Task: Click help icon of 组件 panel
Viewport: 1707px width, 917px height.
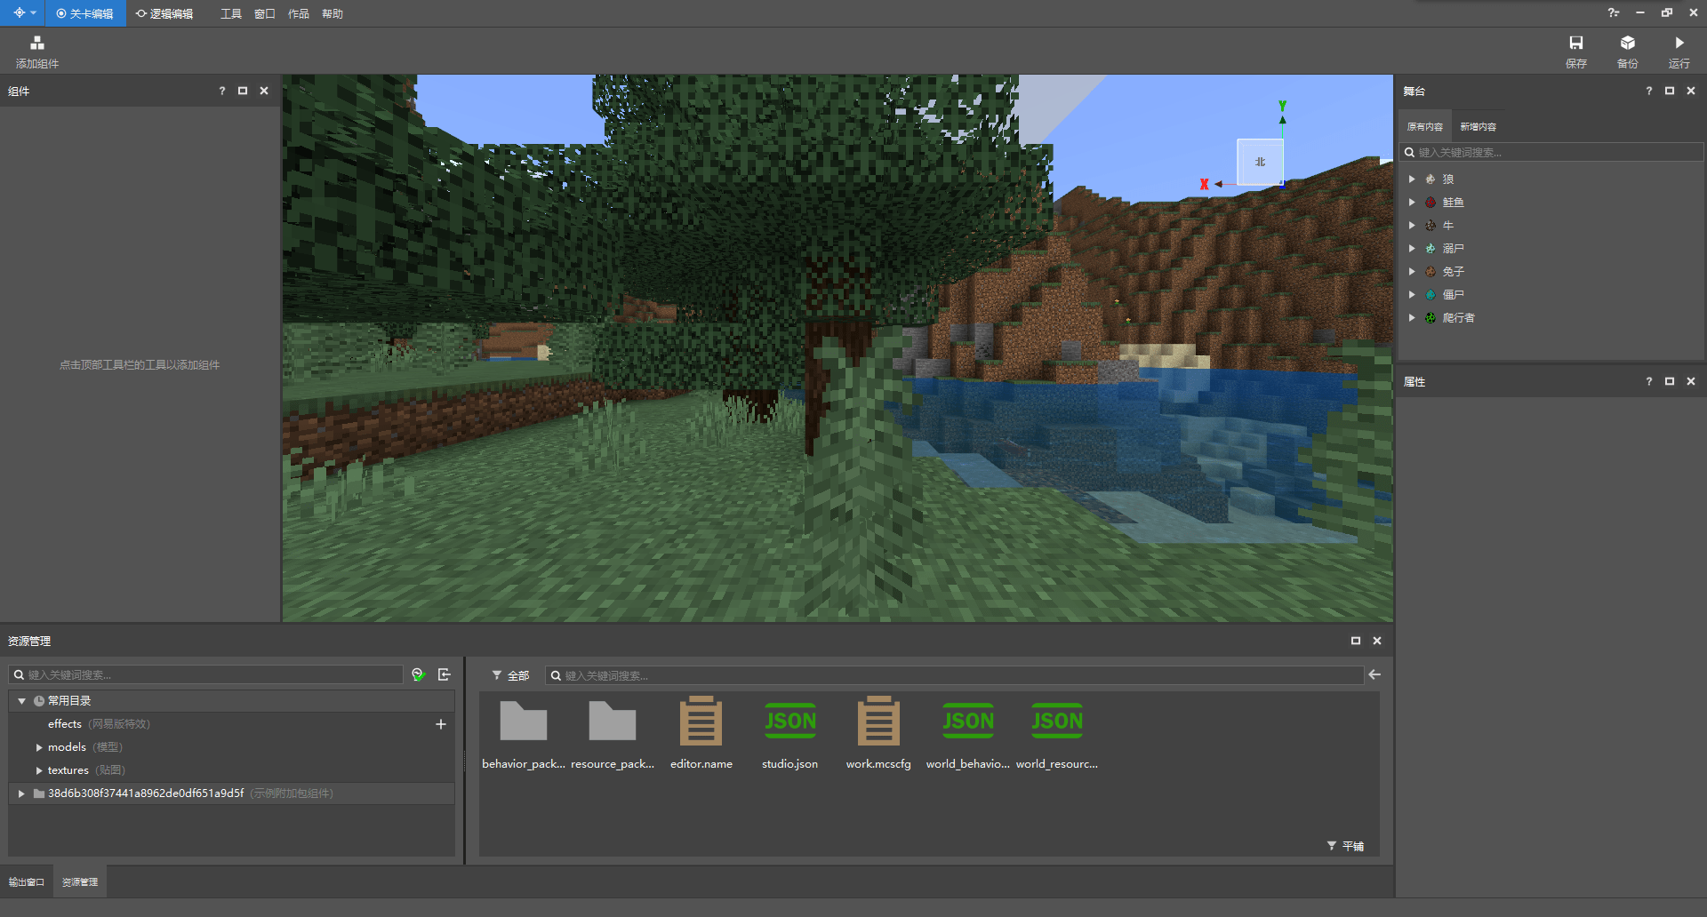Action: click(222, 91)
